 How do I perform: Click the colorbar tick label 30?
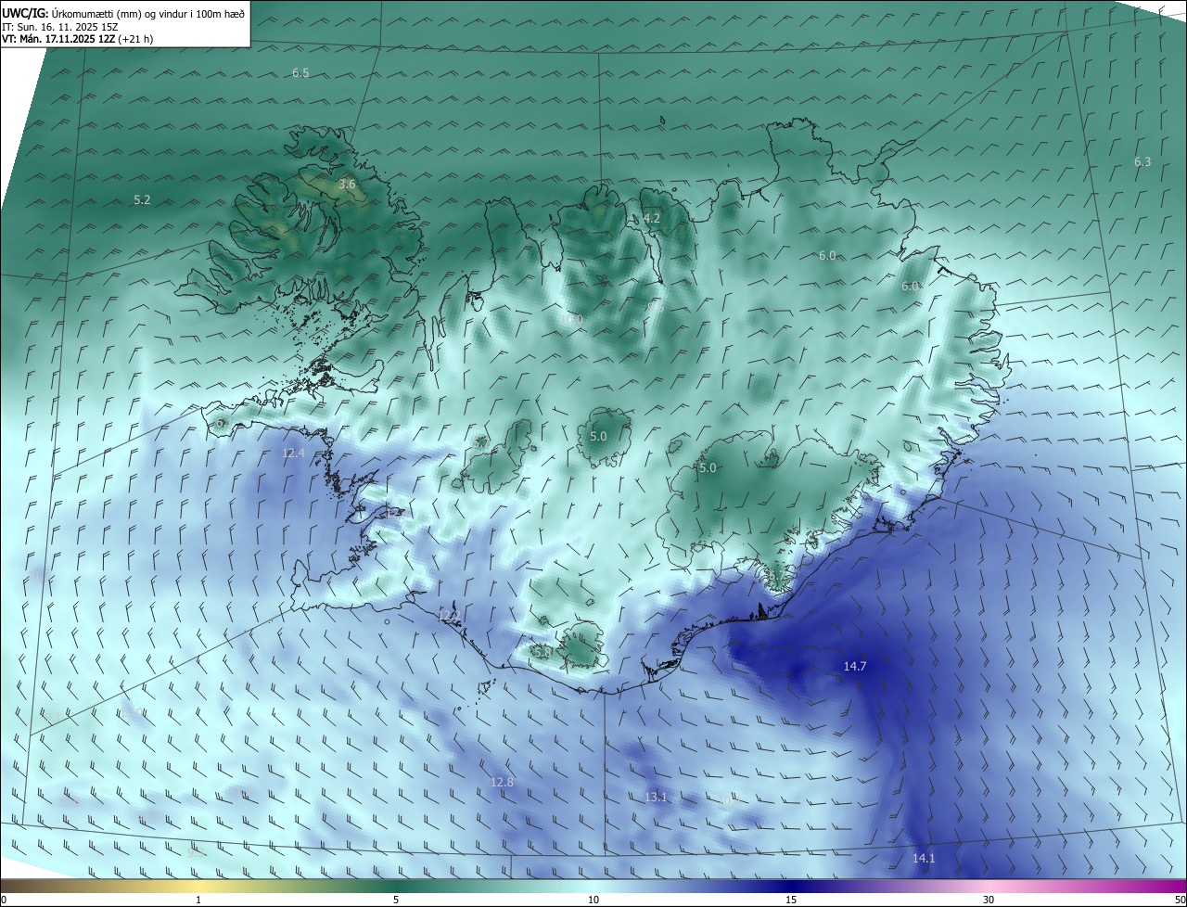coord(989,901)
